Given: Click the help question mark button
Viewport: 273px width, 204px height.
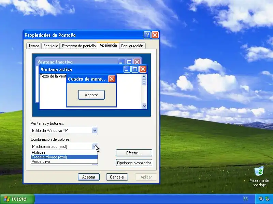Looking at the screenshot, I should click(147, 35).
